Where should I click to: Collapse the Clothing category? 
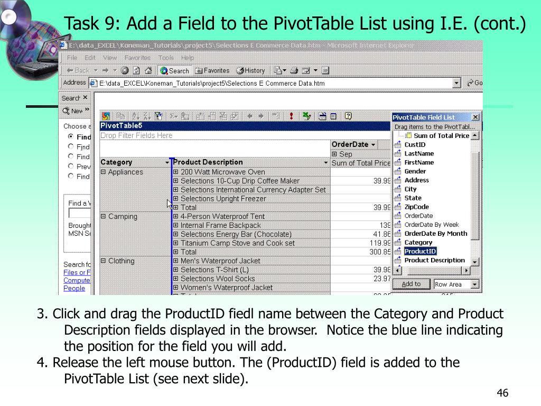[103, 261]
